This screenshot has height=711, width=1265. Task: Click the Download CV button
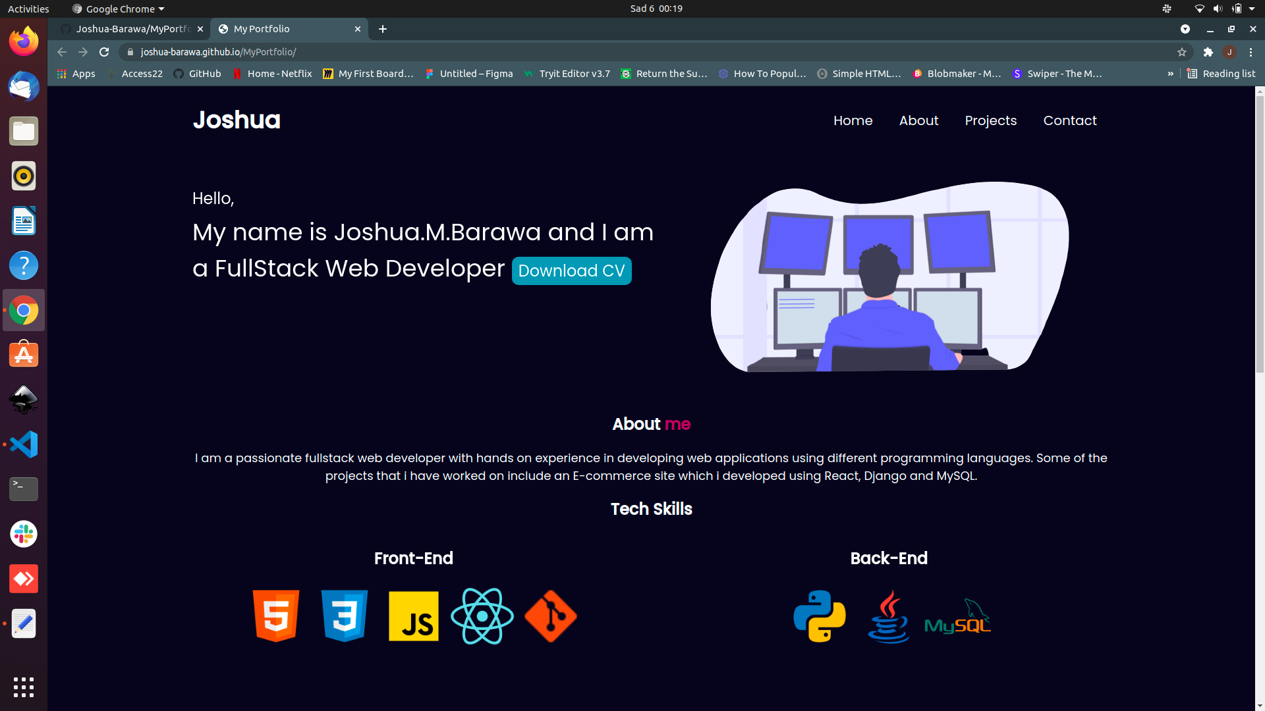572,271
